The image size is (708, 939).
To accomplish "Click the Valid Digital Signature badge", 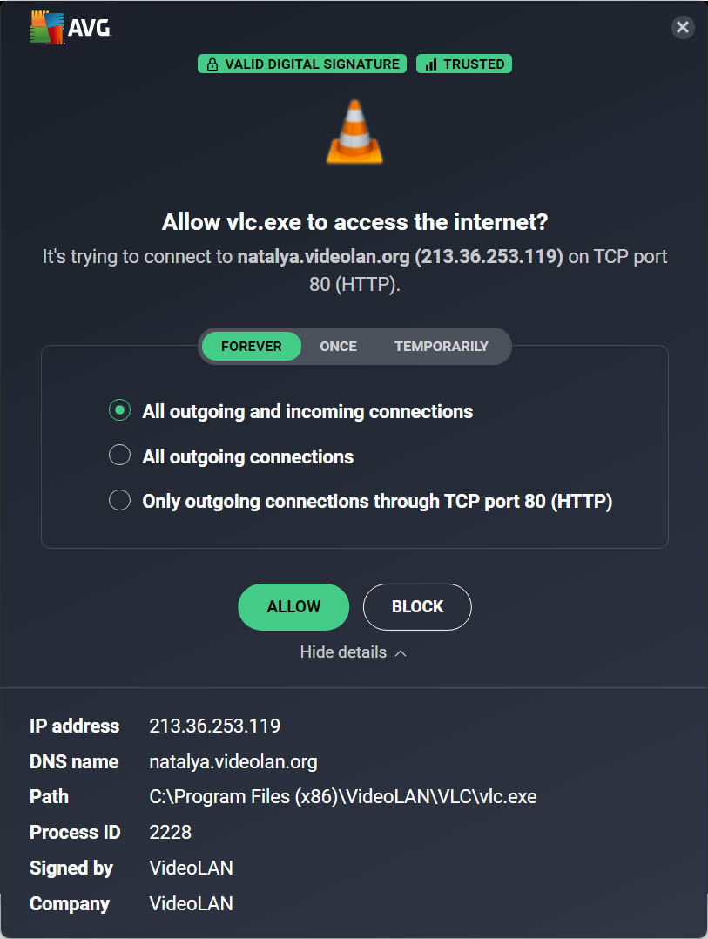I will 302,64.
